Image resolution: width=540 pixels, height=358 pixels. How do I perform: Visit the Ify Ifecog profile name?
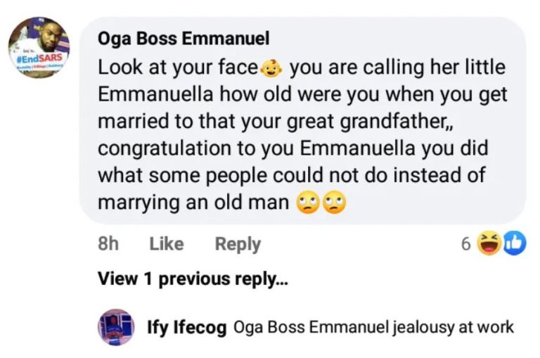click(x=186, y=327)
